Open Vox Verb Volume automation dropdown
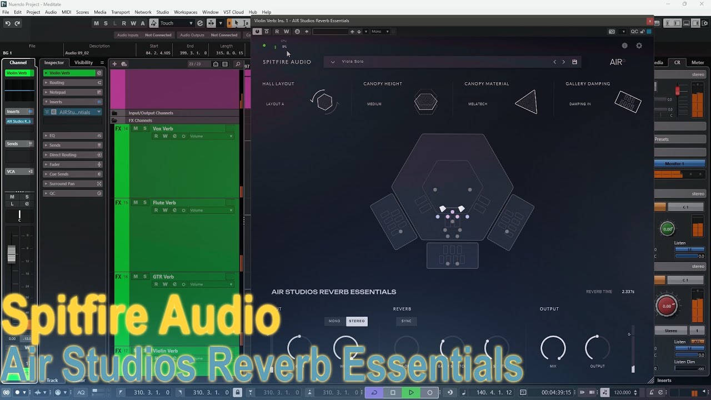Viewport: 711px width, 400px height. coord(211,136)
